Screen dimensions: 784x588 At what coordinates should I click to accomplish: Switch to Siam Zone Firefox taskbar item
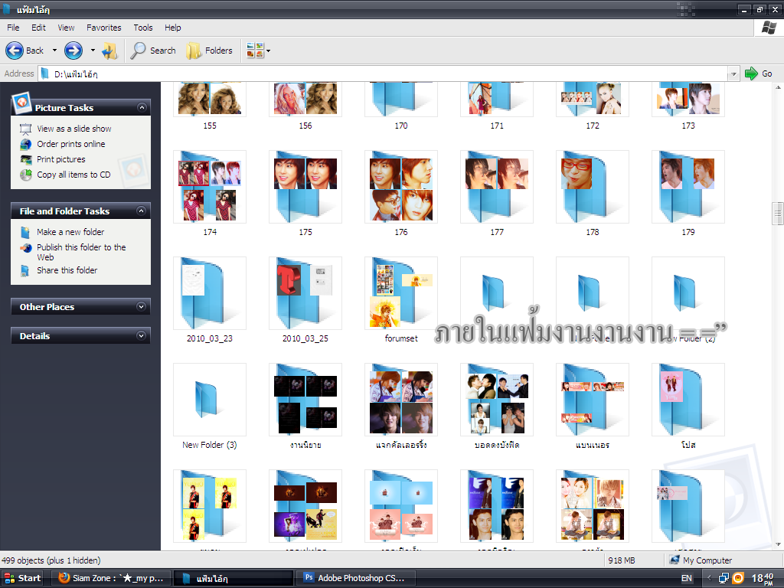[112, 578]
